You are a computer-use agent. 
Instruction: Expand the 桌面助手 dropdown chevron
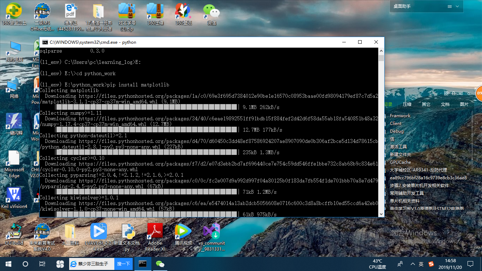pyautogui.click(x=457, y=6)
